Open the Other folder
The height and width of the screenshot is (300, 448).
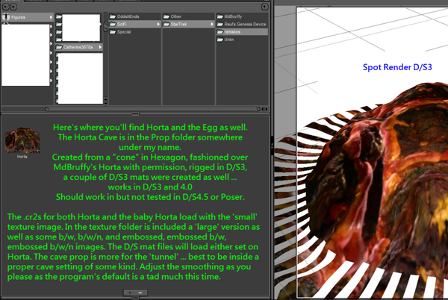(x=188, y=16)
